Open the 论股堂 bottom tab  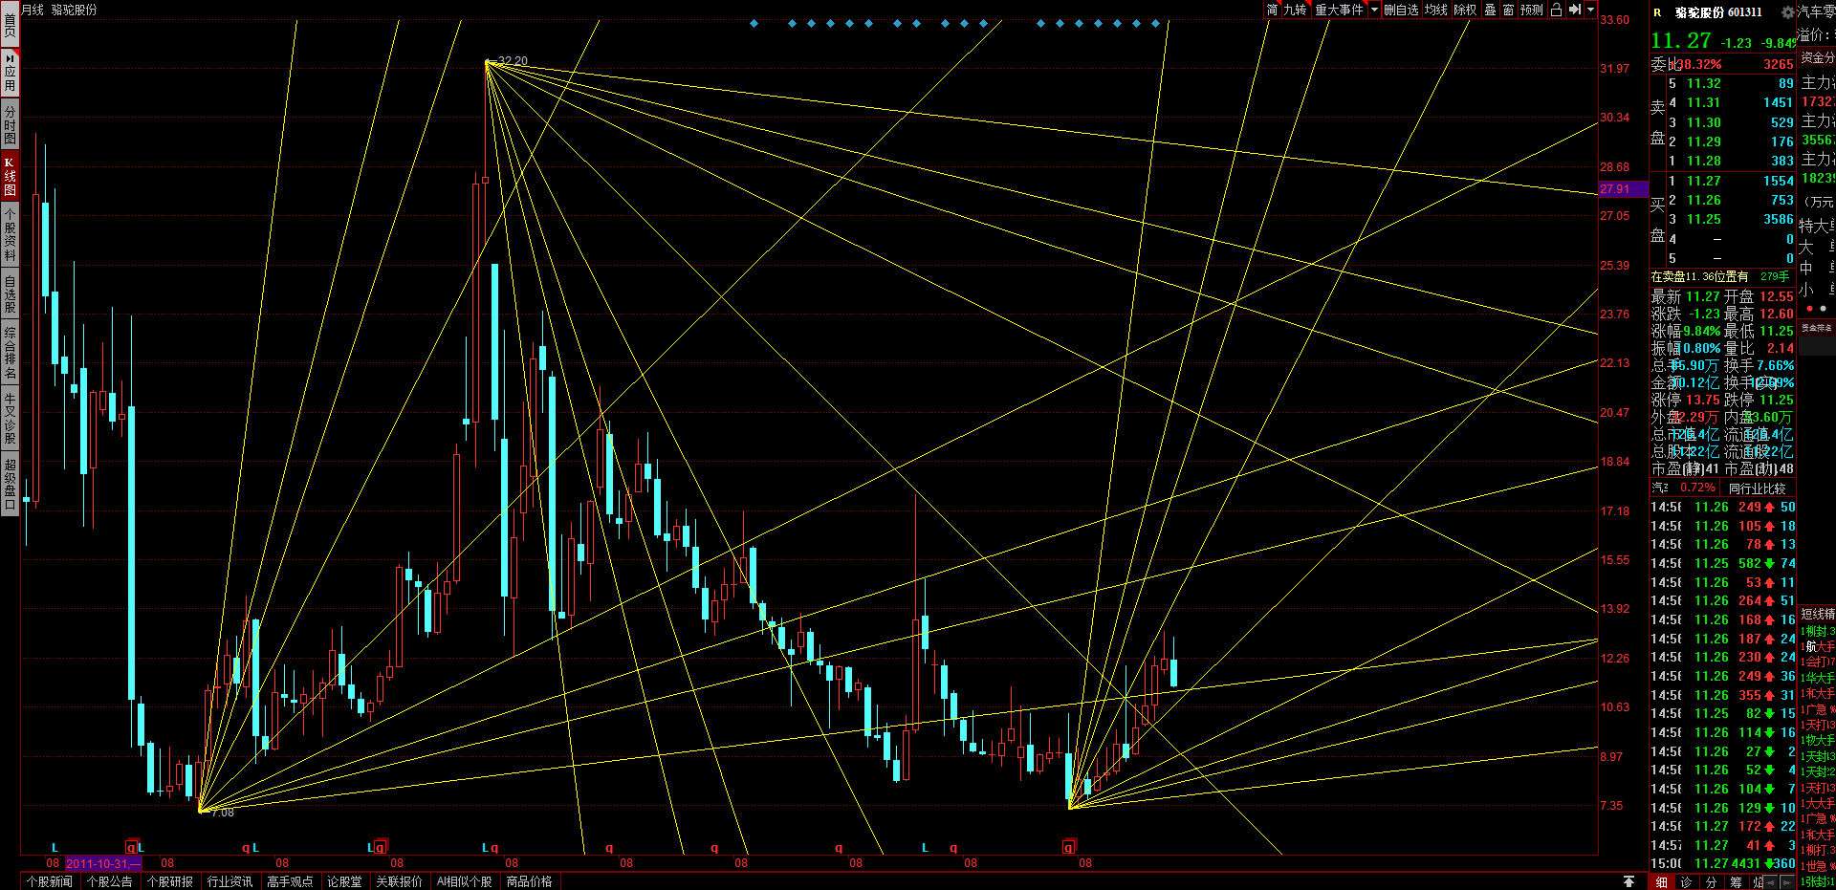pyautogui.click(x=344, y=881)
